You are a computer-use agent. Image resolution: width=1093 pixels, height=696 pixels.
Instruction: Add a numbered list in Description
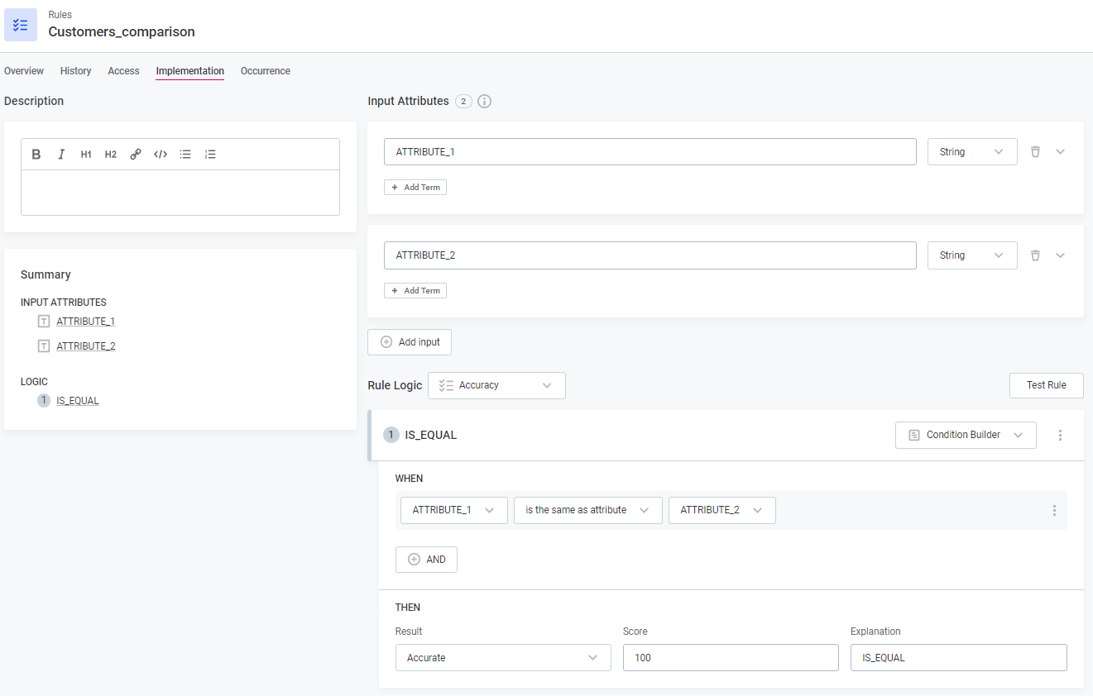(210, 155)
